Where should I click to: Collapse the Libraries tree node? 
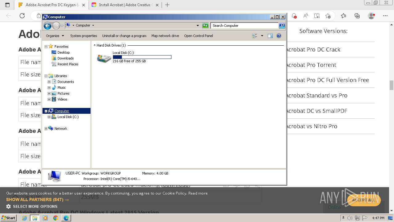[x=46, y=76]
